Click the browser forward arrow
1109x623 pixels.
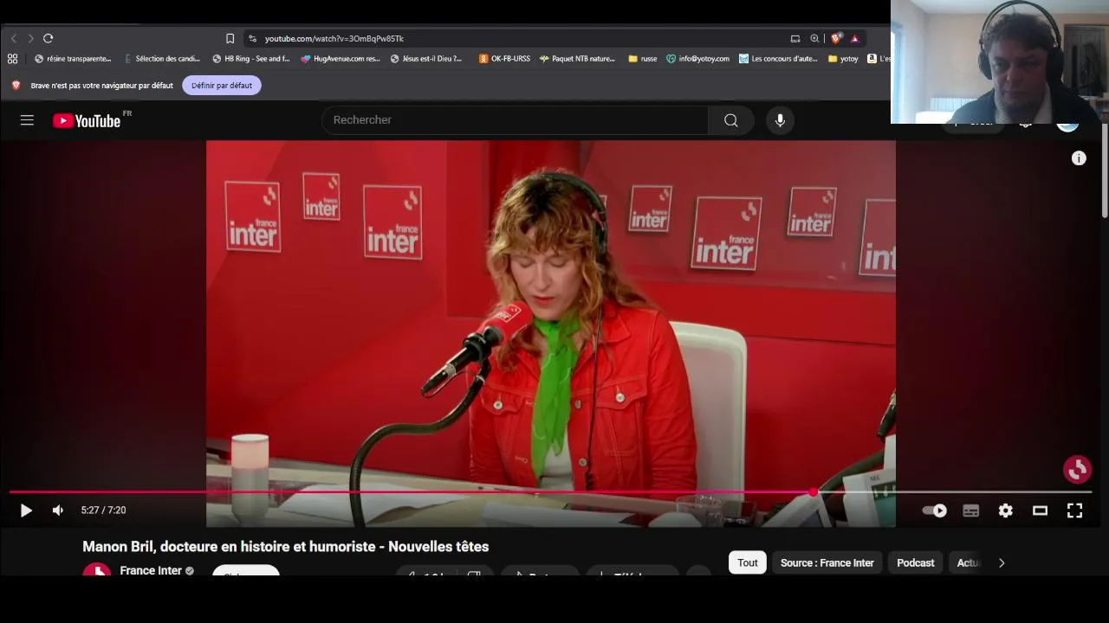30,38
